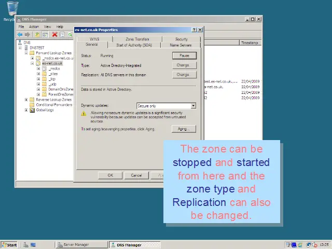Expand the _msdcs.es-net.co.uk zone

[x=32, y=58]
